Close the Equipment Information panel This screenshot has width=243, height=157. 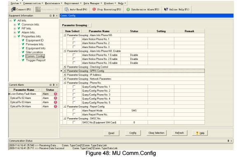[57, 16]
